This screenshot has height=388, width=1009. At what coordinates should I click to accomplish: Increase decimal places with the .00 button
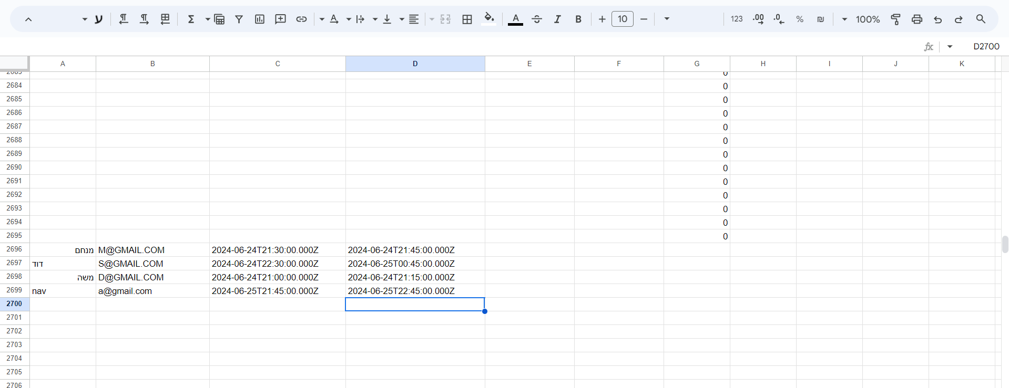pyautogui.click(x=758, y=19)
